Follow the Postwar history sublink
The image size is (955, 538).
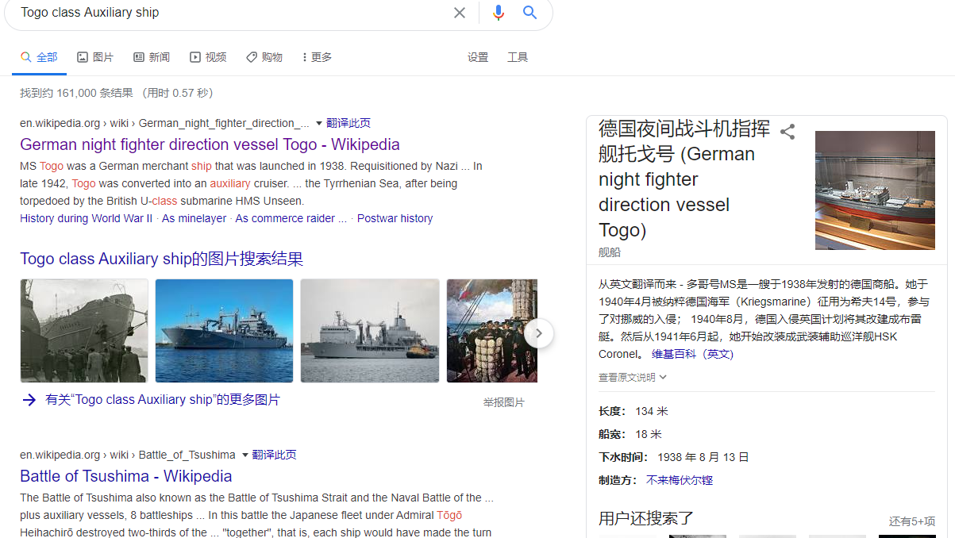pyautogui.click(x=395, y=218)
